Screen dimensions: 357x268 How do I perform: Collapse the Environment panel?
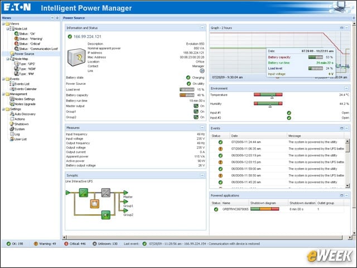[x=346, y=88]
